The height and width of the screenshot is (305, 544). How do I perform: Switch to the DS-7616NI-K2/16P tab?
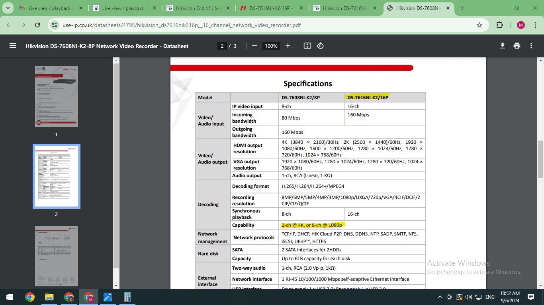click(x=271, y=8)
